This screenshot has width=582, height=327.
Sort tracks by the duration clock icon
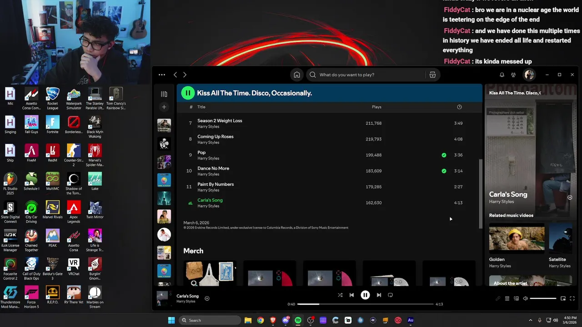tap(459, 107)
